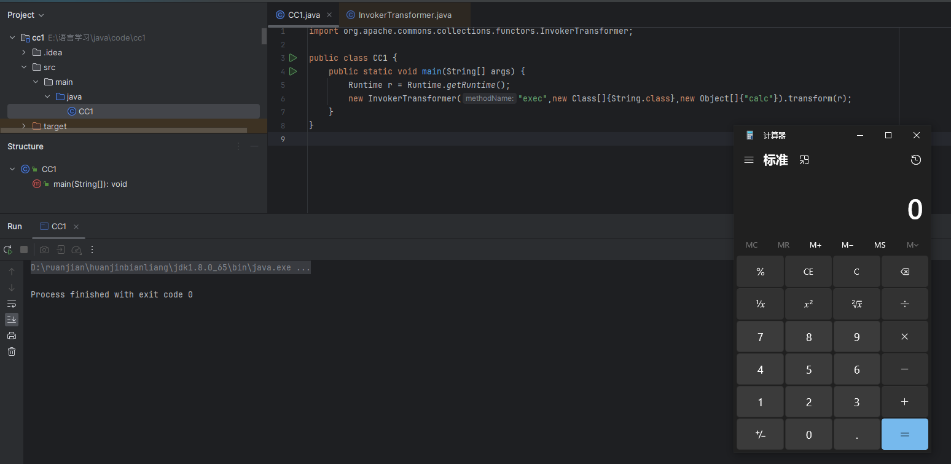Image resolution: width=951 pixels, height=464 pixels.
Task: Click calculator plus button
Action: click(905, 402)
